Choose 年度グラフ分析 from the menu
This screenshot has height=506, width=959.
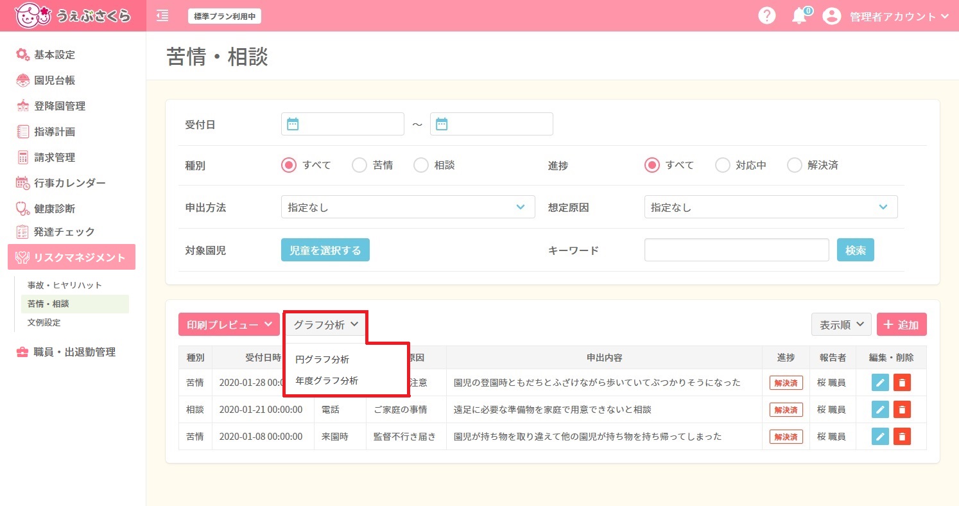coord(327,380)
